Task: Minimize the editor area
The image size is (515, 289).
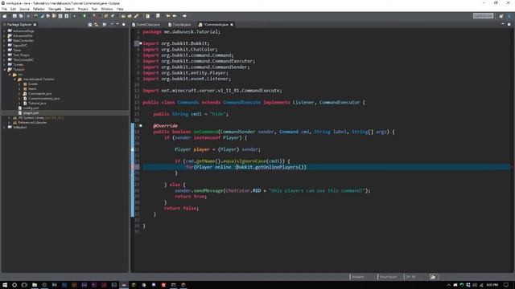Action: click(503, 24)
